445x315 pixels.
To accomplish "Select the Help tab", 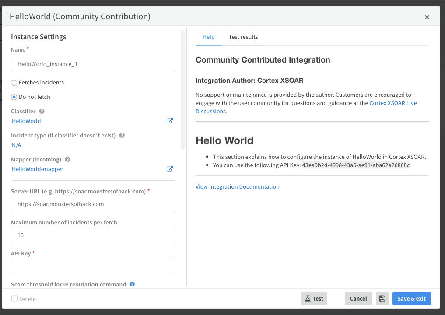I will [208, 37].
